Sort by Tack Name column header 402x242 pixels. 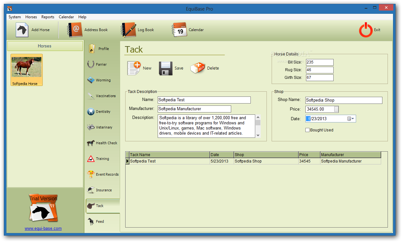click(x=169, y=155)
